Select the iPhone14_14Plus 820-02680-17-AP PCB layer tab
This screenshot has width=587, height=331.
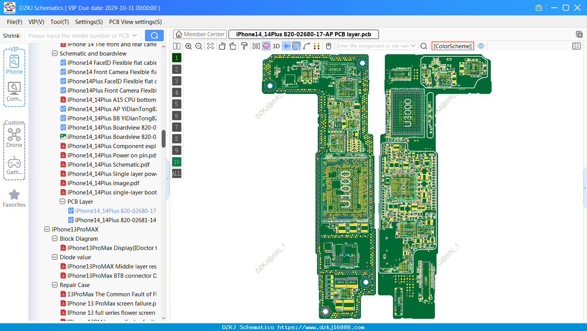[x=304, y=34]
